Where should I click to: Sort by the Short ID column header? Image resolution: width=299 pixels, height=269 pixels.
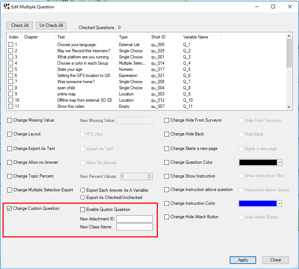tap(165, 37)
